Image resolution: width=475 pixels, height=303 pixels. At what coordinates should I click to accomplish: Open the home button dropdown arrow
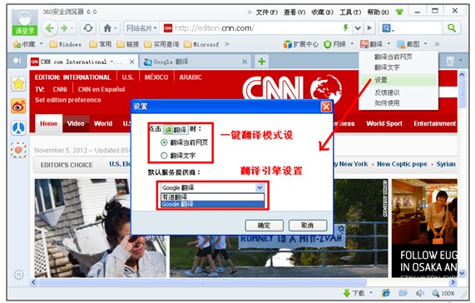(x=116, y=29)
